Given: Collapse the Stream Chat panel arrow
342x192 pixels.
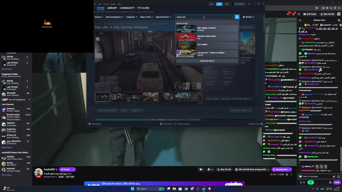Looking at the screenshot, I should point(300,20).
